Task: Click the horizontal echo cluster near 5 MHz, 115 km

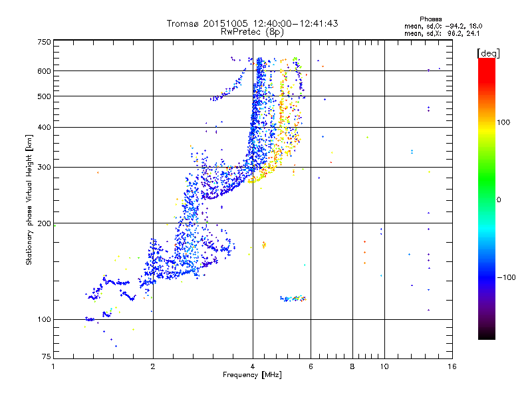Action: click(x=293, y=299)
